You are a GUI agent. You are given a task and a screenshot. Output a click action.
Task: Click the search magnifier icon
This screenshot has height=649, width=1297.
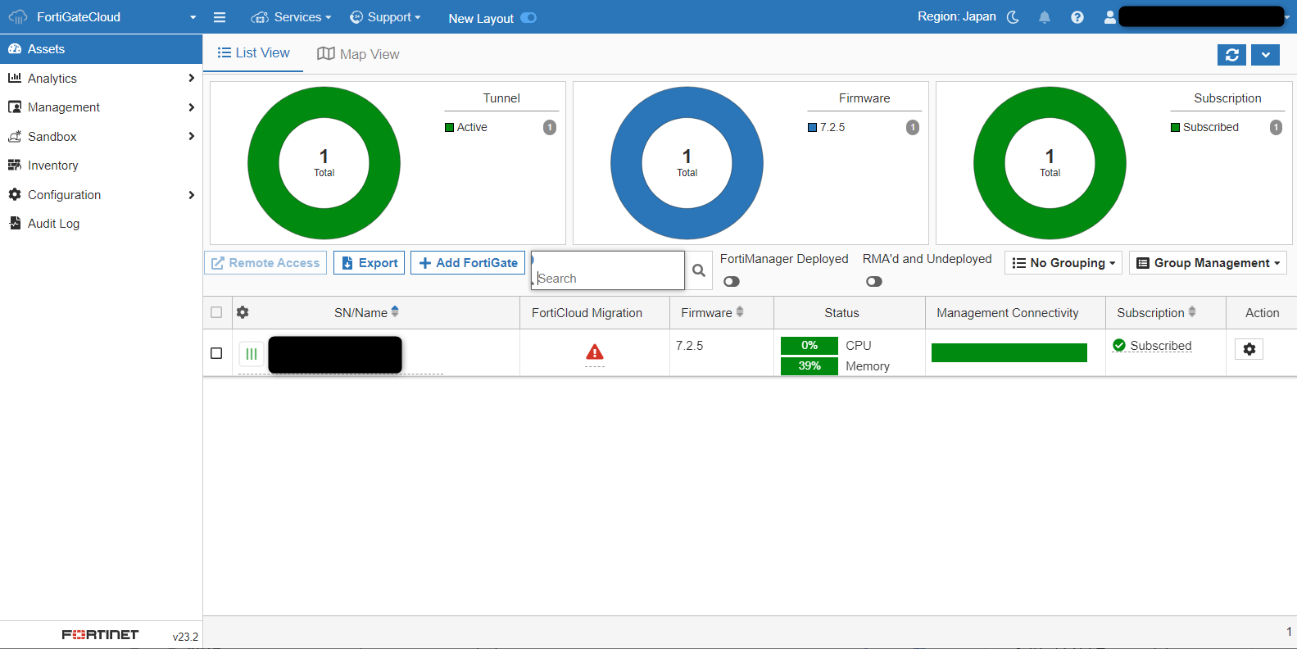coord(699,270)
